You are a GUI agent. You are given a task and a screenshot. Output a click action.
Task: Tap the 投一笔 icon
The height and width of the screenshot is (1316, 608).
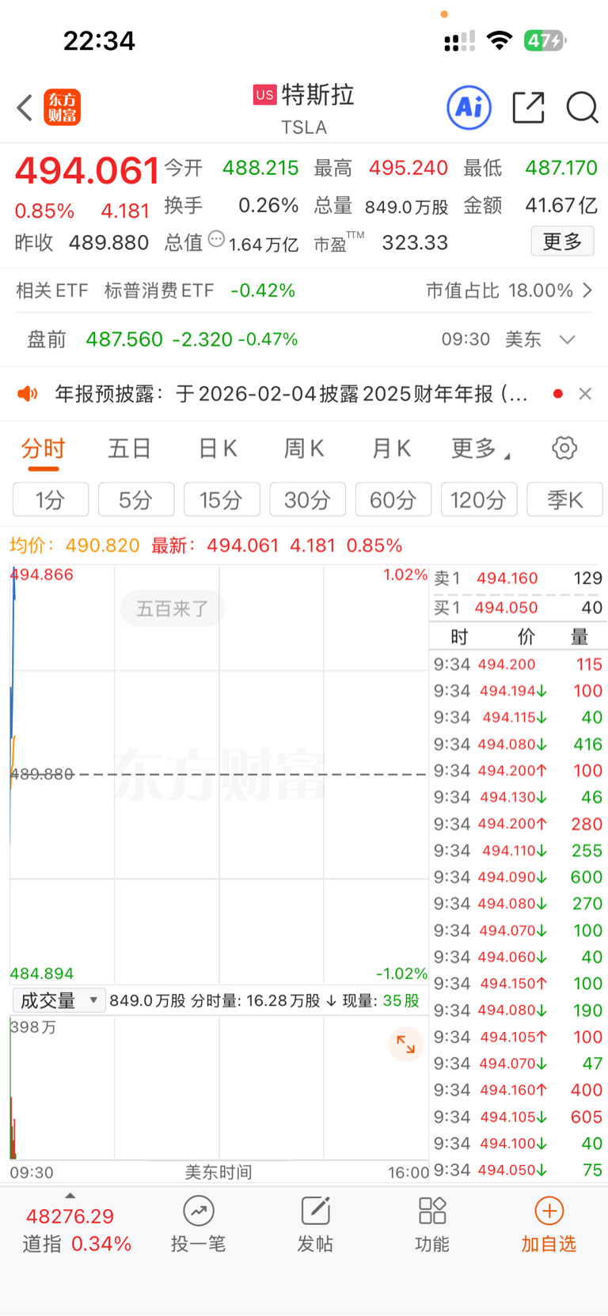(x=198, y=1211)
